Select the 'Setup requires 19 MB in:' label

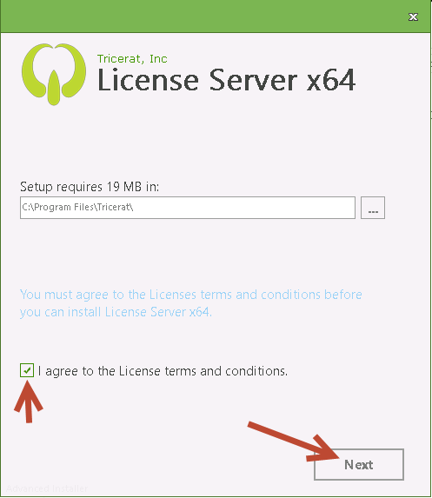pos(90,187)
